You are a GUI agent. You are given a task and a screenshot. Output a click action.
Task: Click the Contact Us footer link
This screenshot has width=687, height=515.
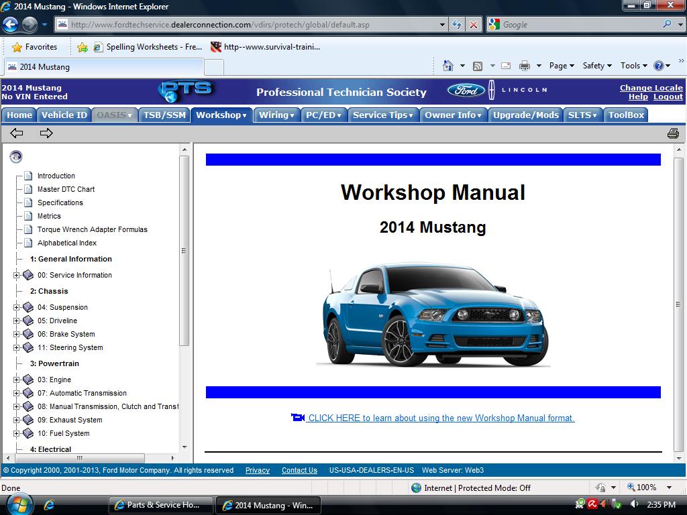[299, 470]
